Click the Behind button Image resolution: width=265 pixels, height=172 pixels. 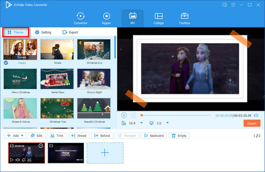pyautogui.click(x=102, y=136)
